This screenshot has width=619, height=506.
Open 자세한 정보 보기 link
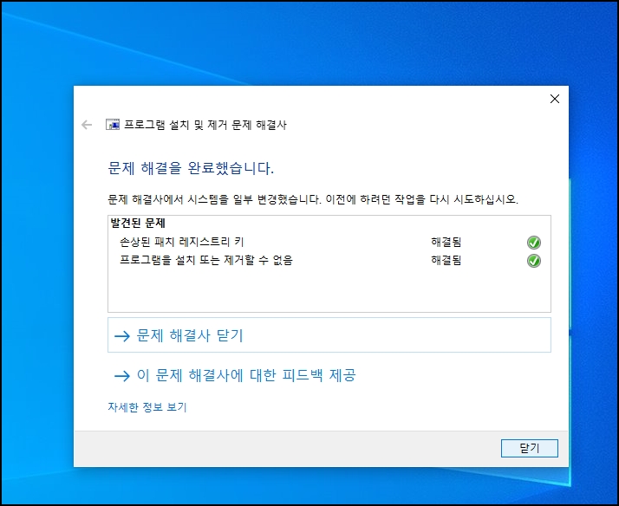pos(147,407)
